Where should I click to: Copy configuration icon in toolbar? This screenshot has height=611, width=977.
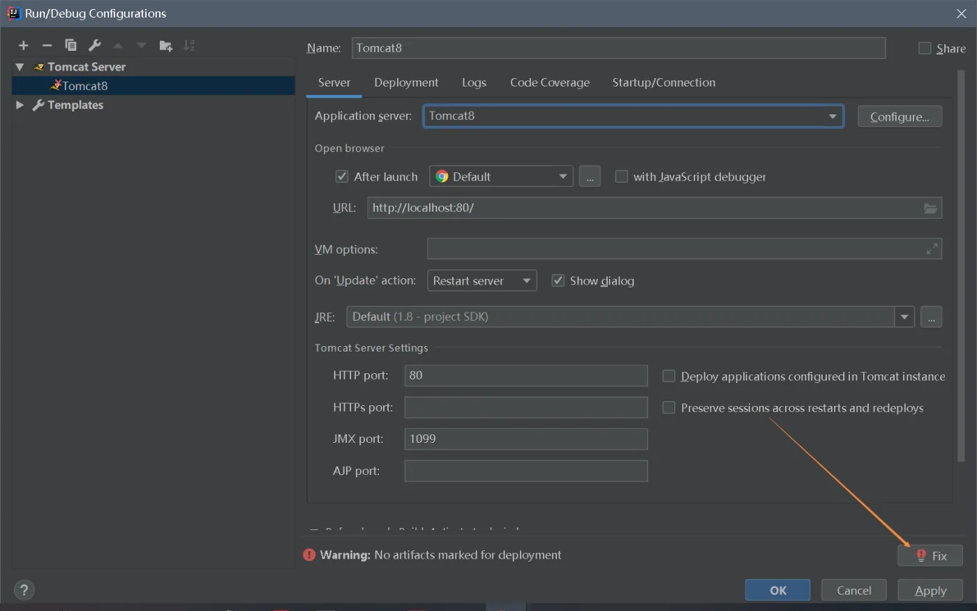[70, 45]
